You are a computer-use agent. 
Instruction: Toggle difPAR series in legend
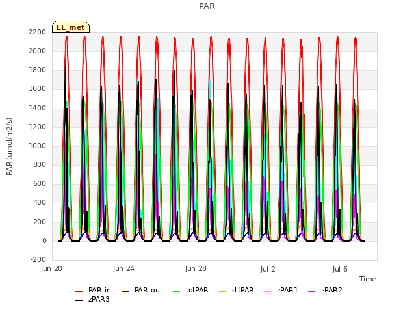coord(237,291)
